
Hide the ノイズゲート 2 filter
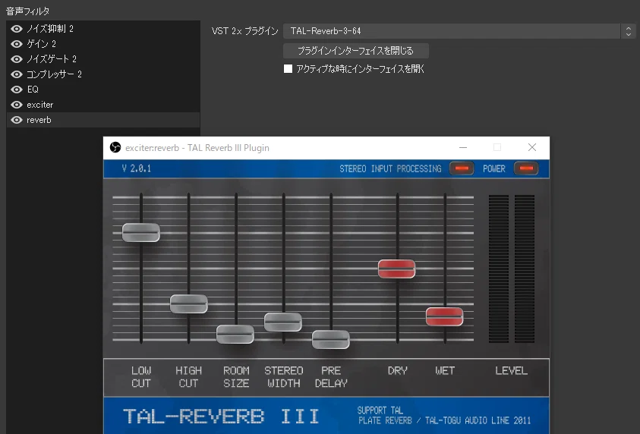(x=17, y=59)
